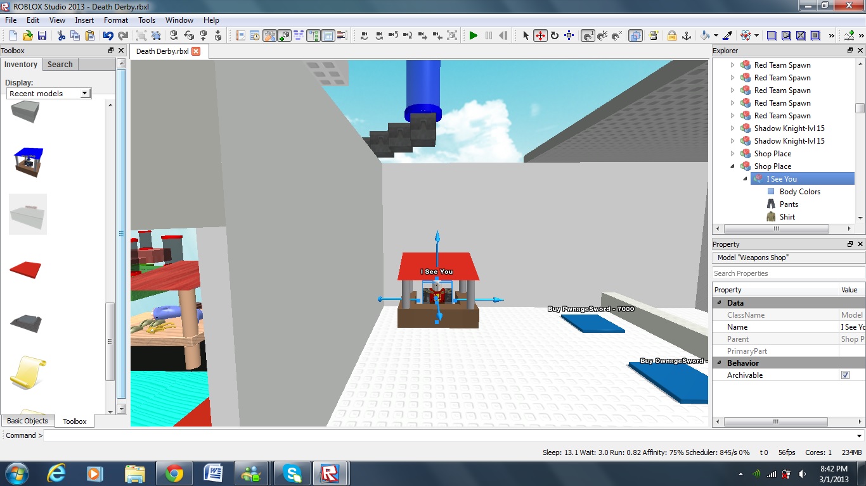Choose the blue Resize tool icon
Screen dimensions: 866x486
point(569,36)
